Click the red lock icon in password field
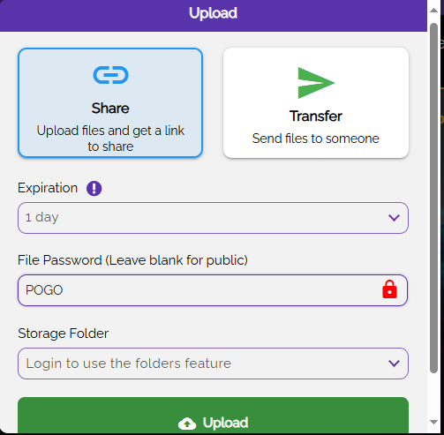The image size is (444, 435). click(x=389, y=289)
